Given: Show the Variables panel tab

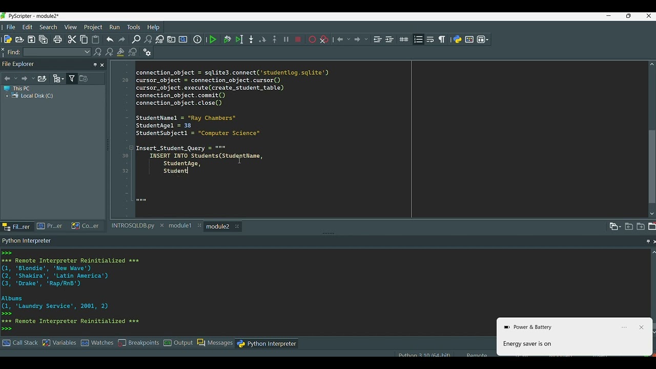Looking at the screenshot, I should 59,343.
